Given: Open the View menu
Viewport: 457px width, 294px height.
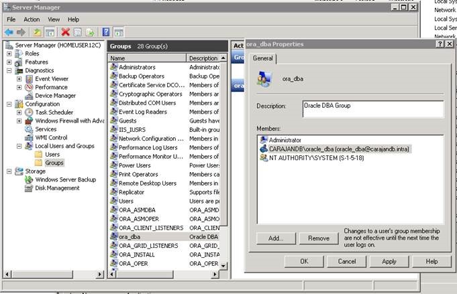Looking at the screenshot, I should click(54, 19).
